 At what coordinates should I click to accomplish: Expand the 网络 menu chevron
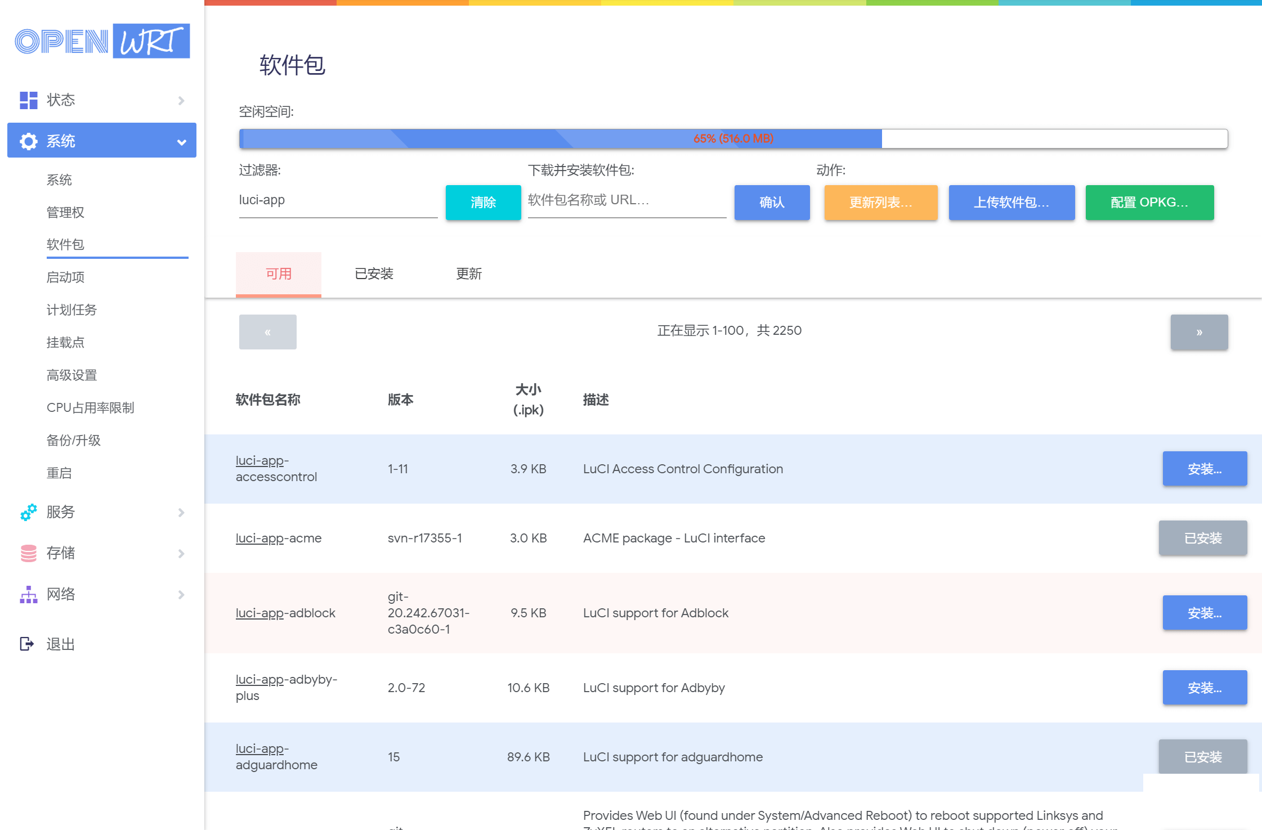tap(181, 594)
